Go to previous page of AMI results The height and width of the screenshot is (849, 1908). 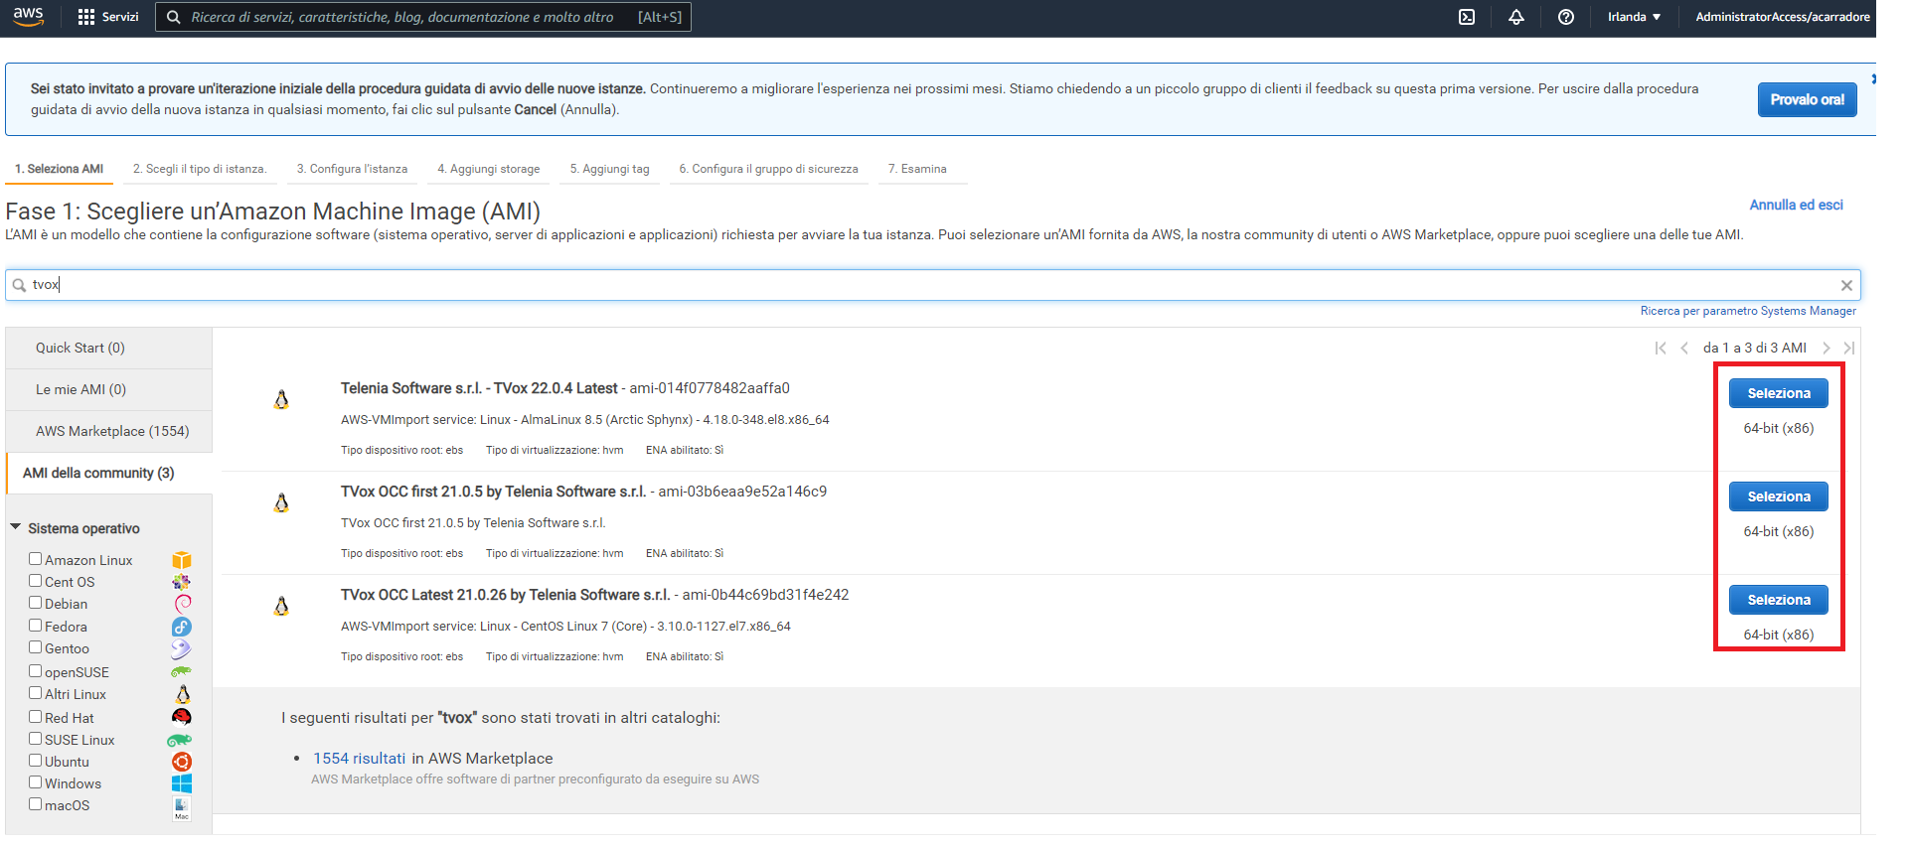point(1684,348)
